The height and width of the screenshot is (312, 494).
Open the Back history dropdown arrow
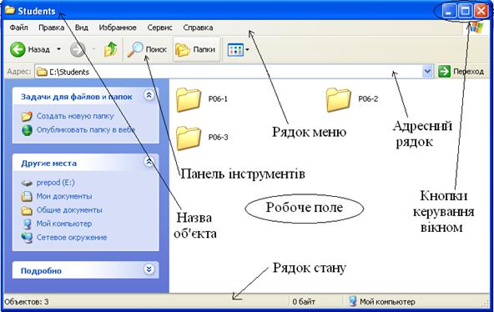click(59, 49)
